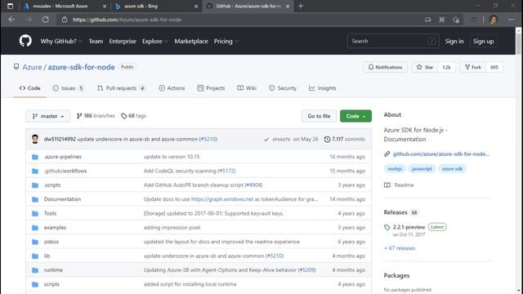Expand the green Code dropdown button
The height and width of the screenshot is (294, 523).
355,116
